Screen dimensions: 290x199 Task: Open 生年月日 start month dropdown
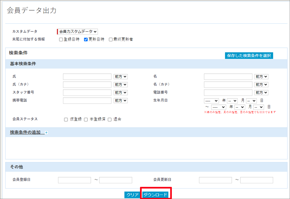click(x=232, y=101)
